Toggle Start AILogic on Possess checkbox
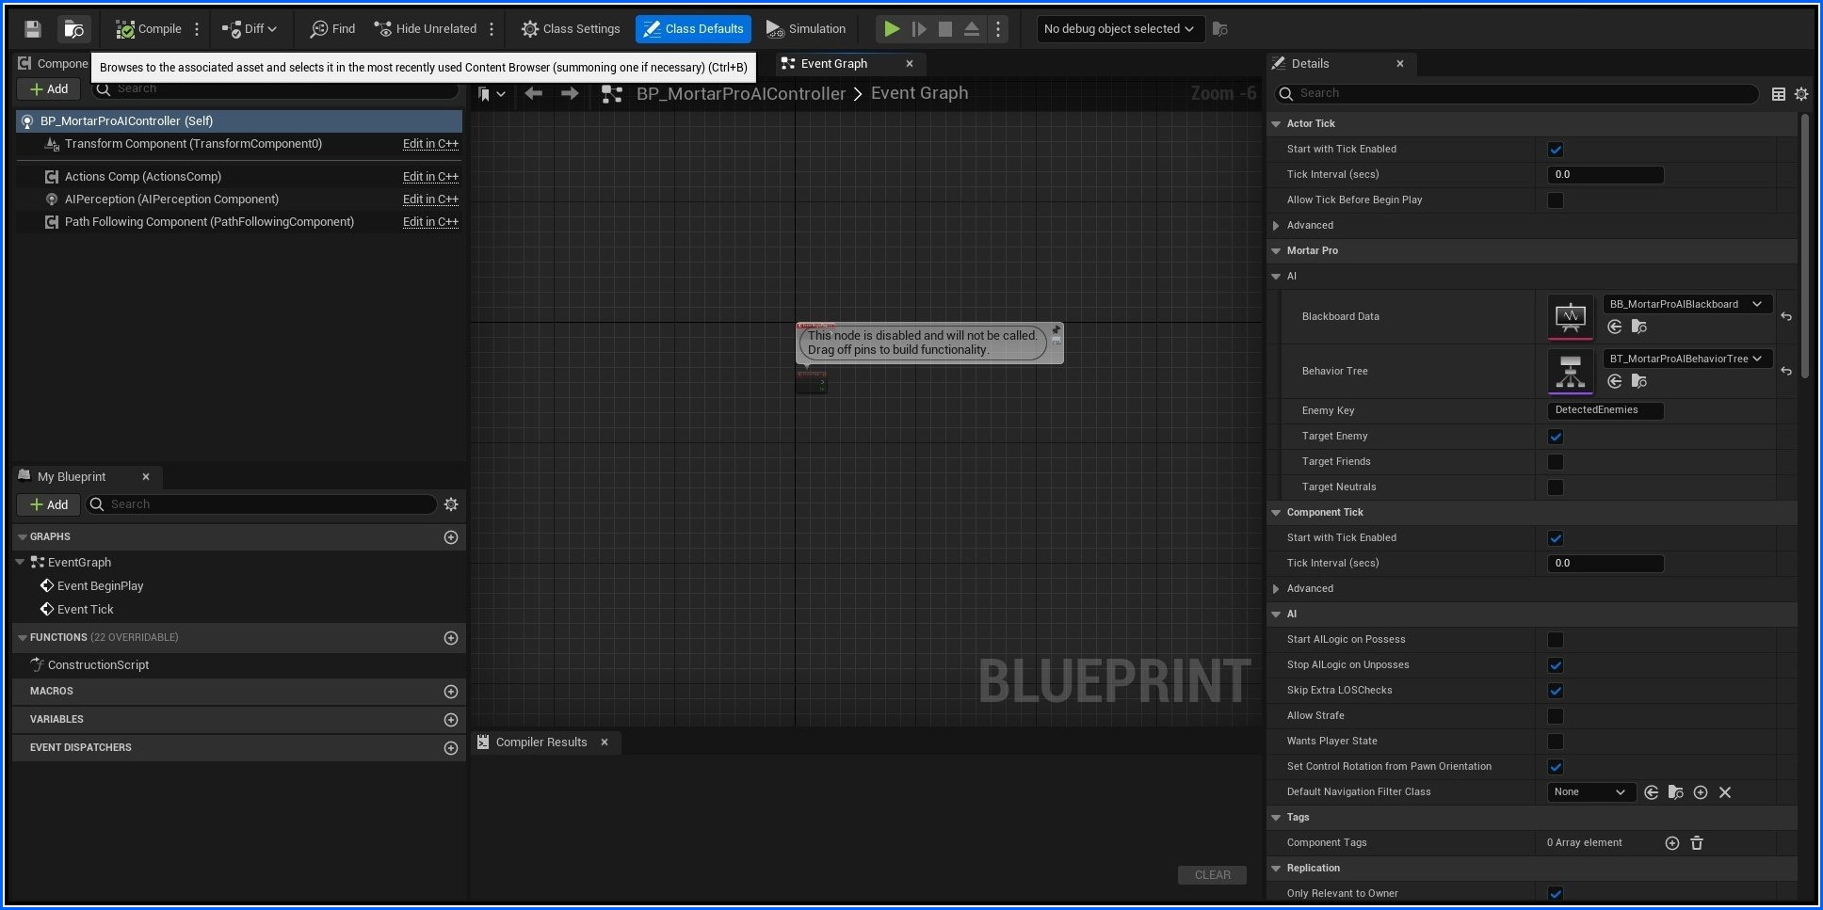 pyautogui.click(x=1556, y=640)
